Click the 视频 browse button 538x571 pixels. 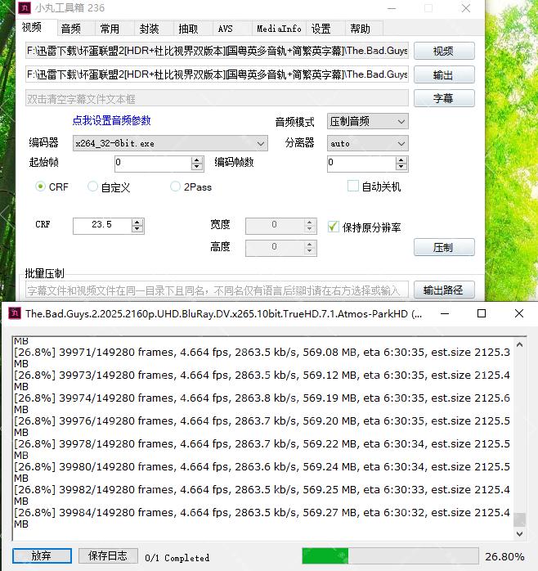tap(444, 51)
